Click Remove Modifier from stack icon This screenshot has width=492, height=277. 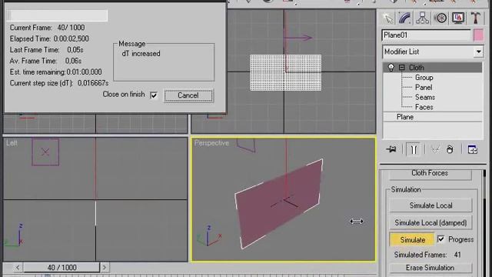click(450, 149)
